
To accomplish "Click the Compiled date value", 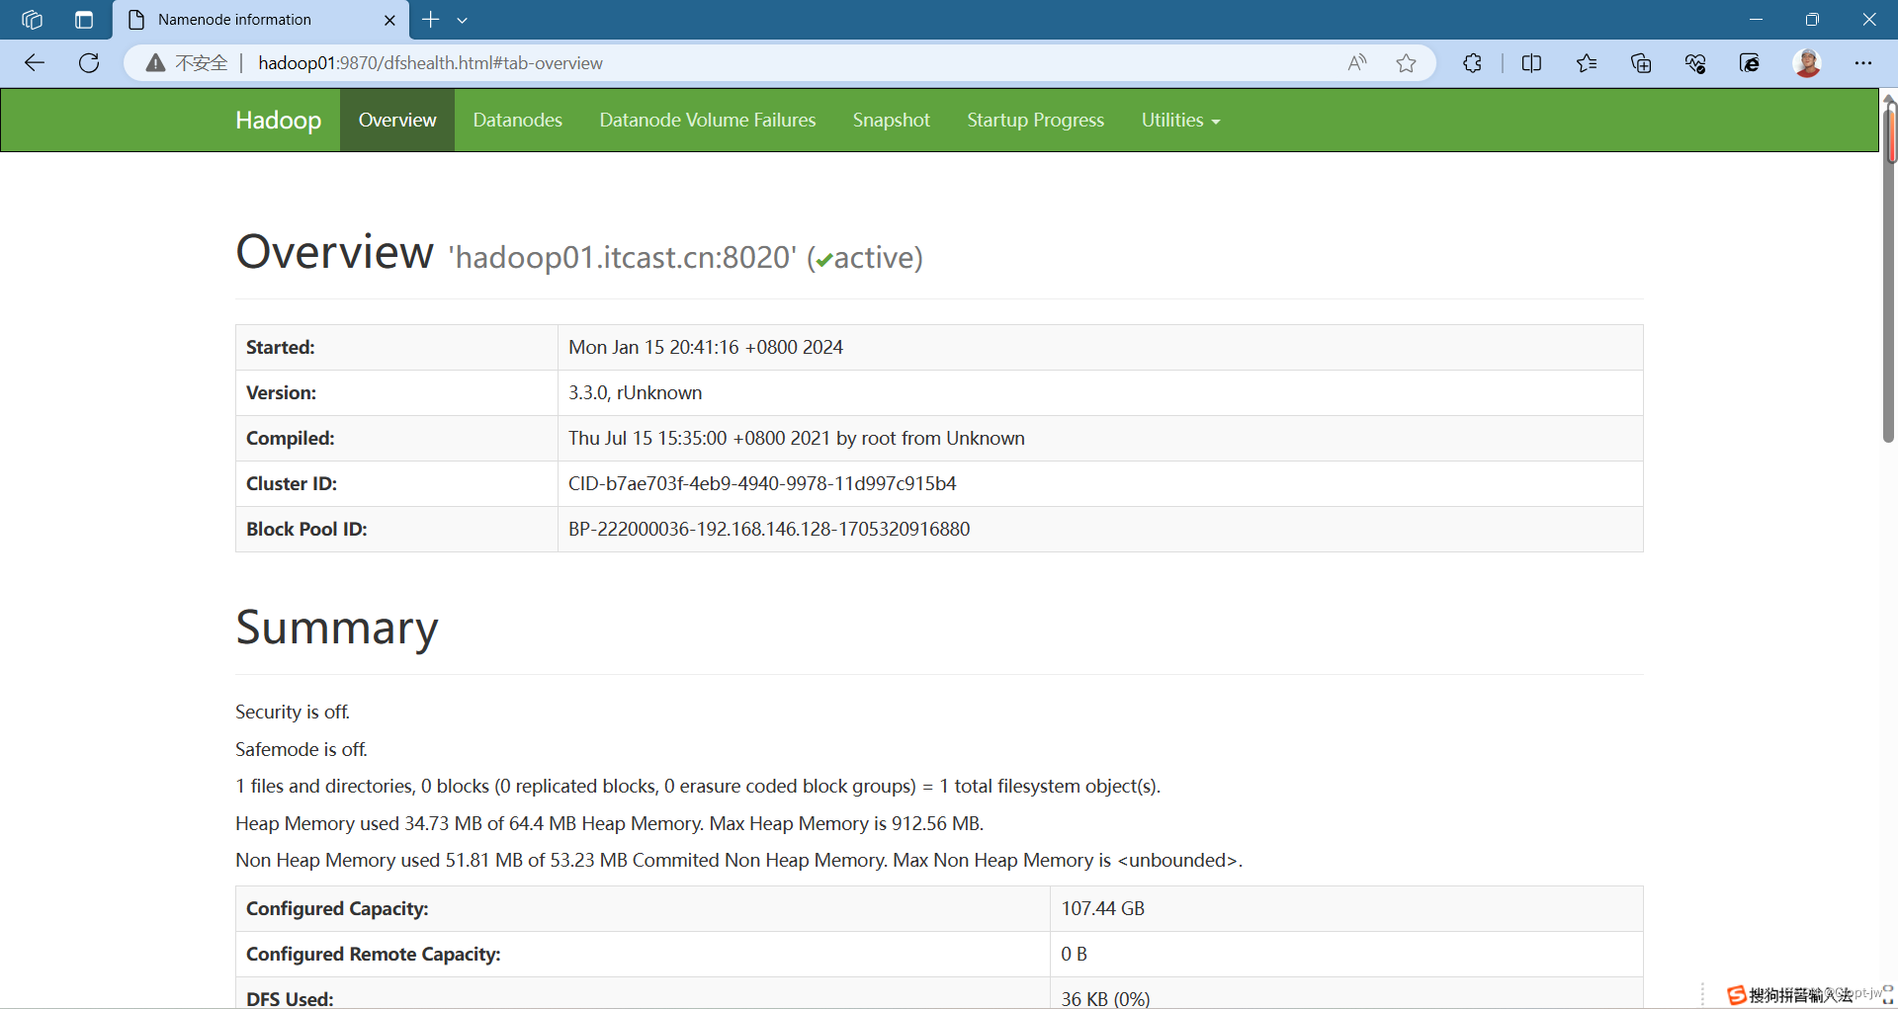I will [x=797, y=438].
